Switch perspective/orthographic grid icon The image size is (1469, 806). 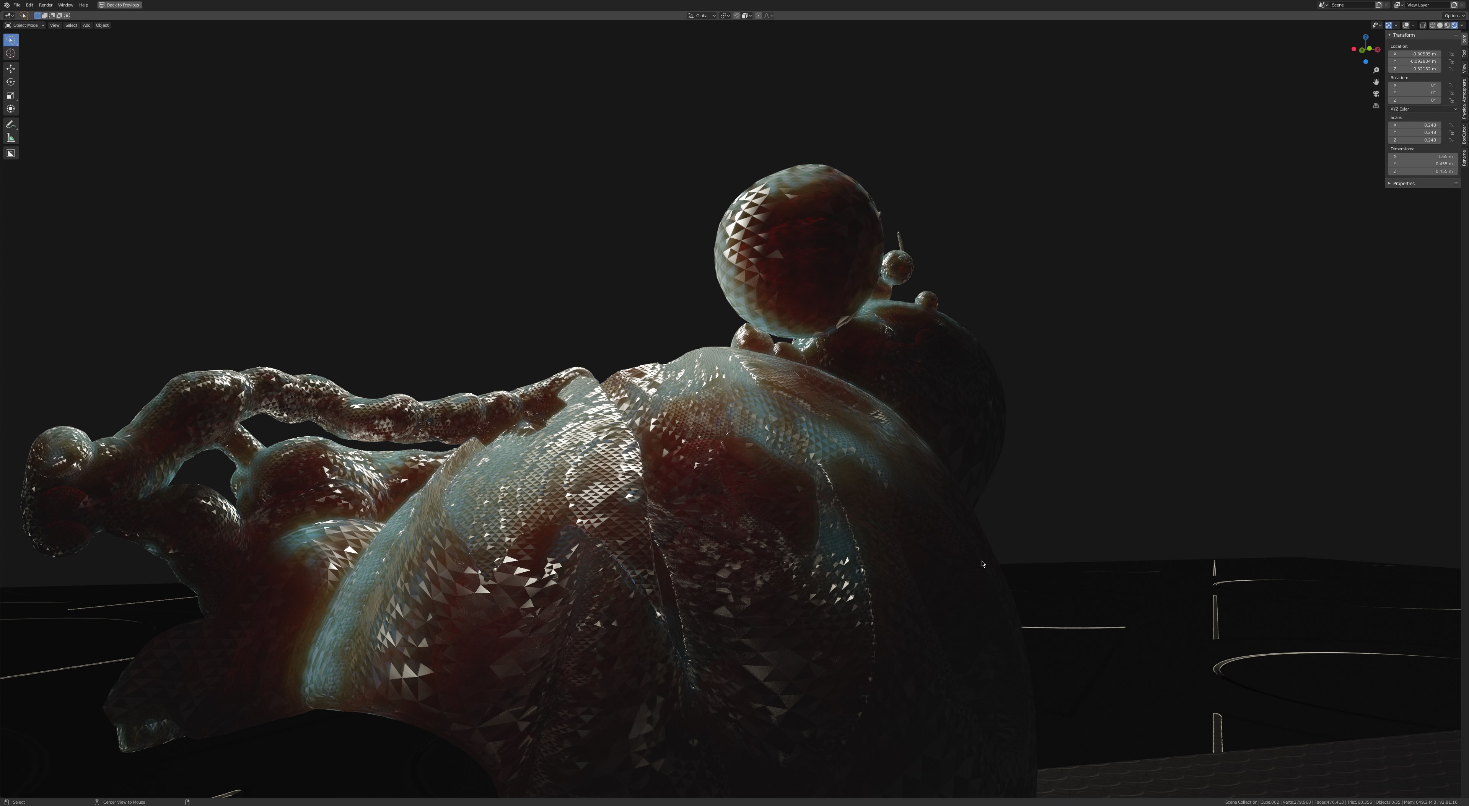1376,106
